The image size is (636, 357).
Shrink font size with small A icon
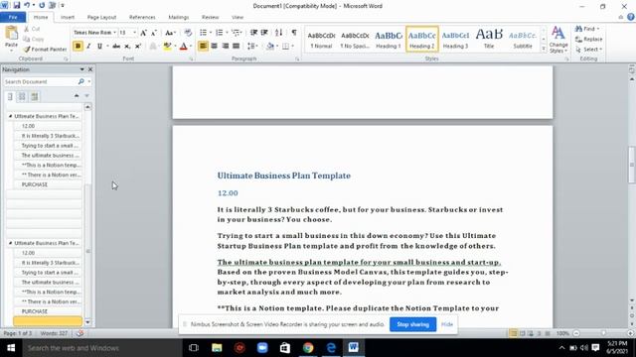(154, 33)
